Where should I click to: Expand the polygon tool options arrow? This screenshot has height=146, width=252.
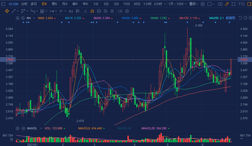27,11
